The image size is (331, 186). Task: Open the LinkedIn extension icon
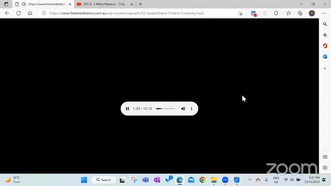click(x=253, y=13)
